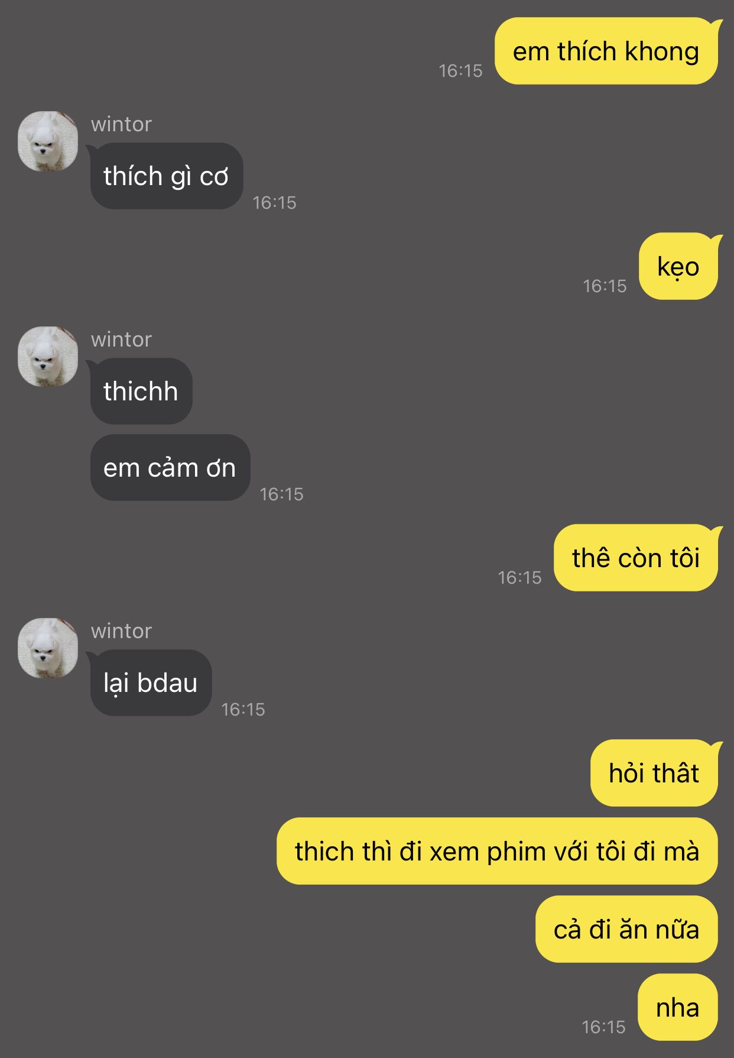Tap the 'cả đi ăn nữa' bubble
The width and height of the screenshot is (734, 1058).
626,930
